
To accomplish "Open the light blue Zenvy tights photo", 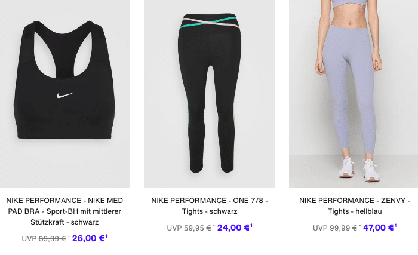I will (x=354, y=94).
